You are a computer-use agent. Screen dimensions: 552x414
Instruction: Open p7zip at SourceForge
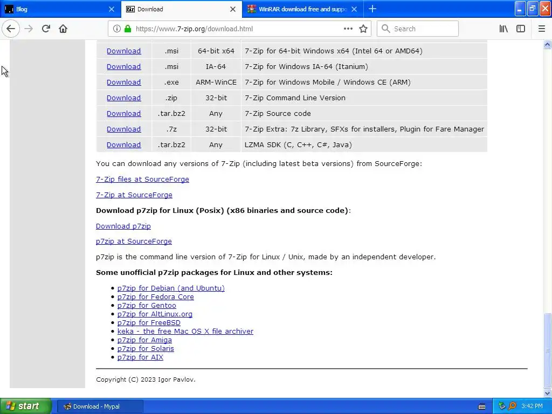[x=134, y=241]
